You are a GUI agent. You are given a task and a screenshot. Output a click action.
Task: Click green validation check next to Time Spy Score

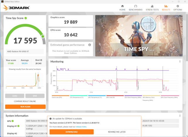tap(26, 18)
